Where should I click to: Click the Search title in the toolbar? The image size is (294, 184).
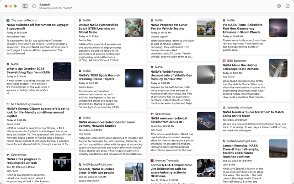44,4
